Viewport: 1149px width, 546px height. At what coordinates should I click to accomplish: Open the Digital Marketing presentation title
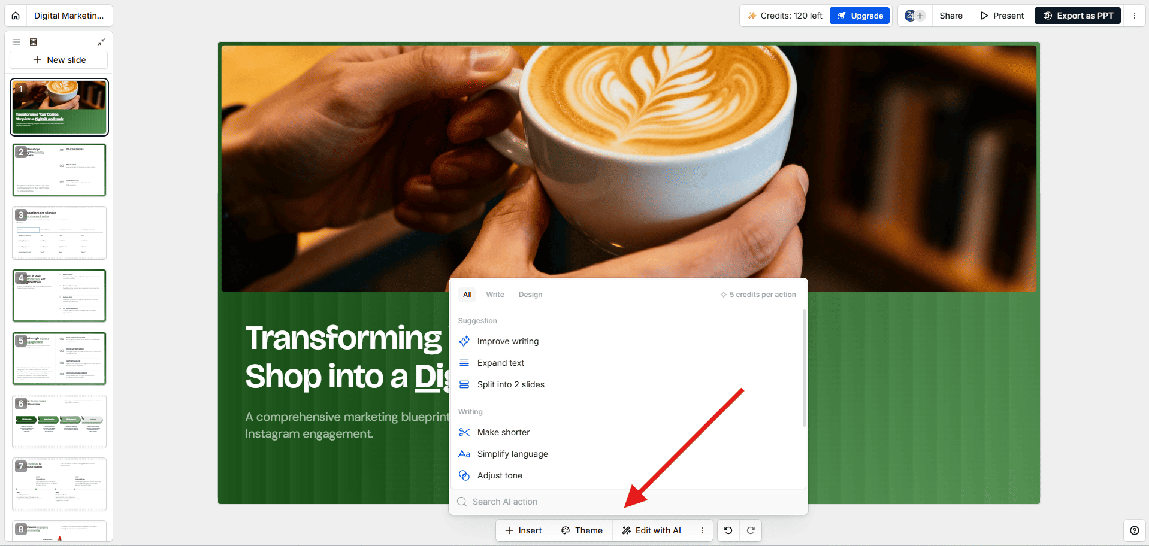click(x=69, y=16)
